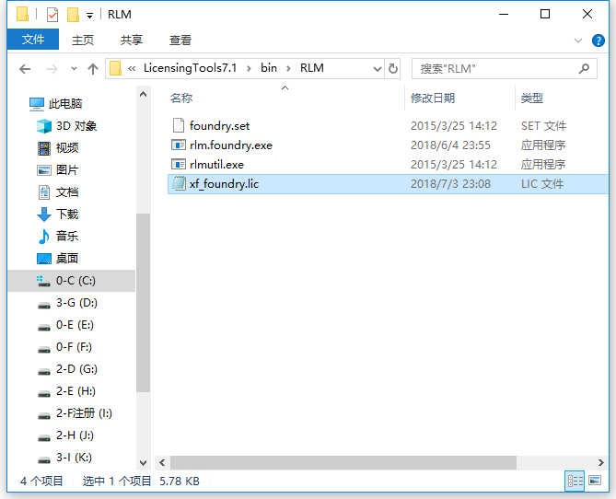Click the Properties quick access icon
616x499 pixels.
52,15
